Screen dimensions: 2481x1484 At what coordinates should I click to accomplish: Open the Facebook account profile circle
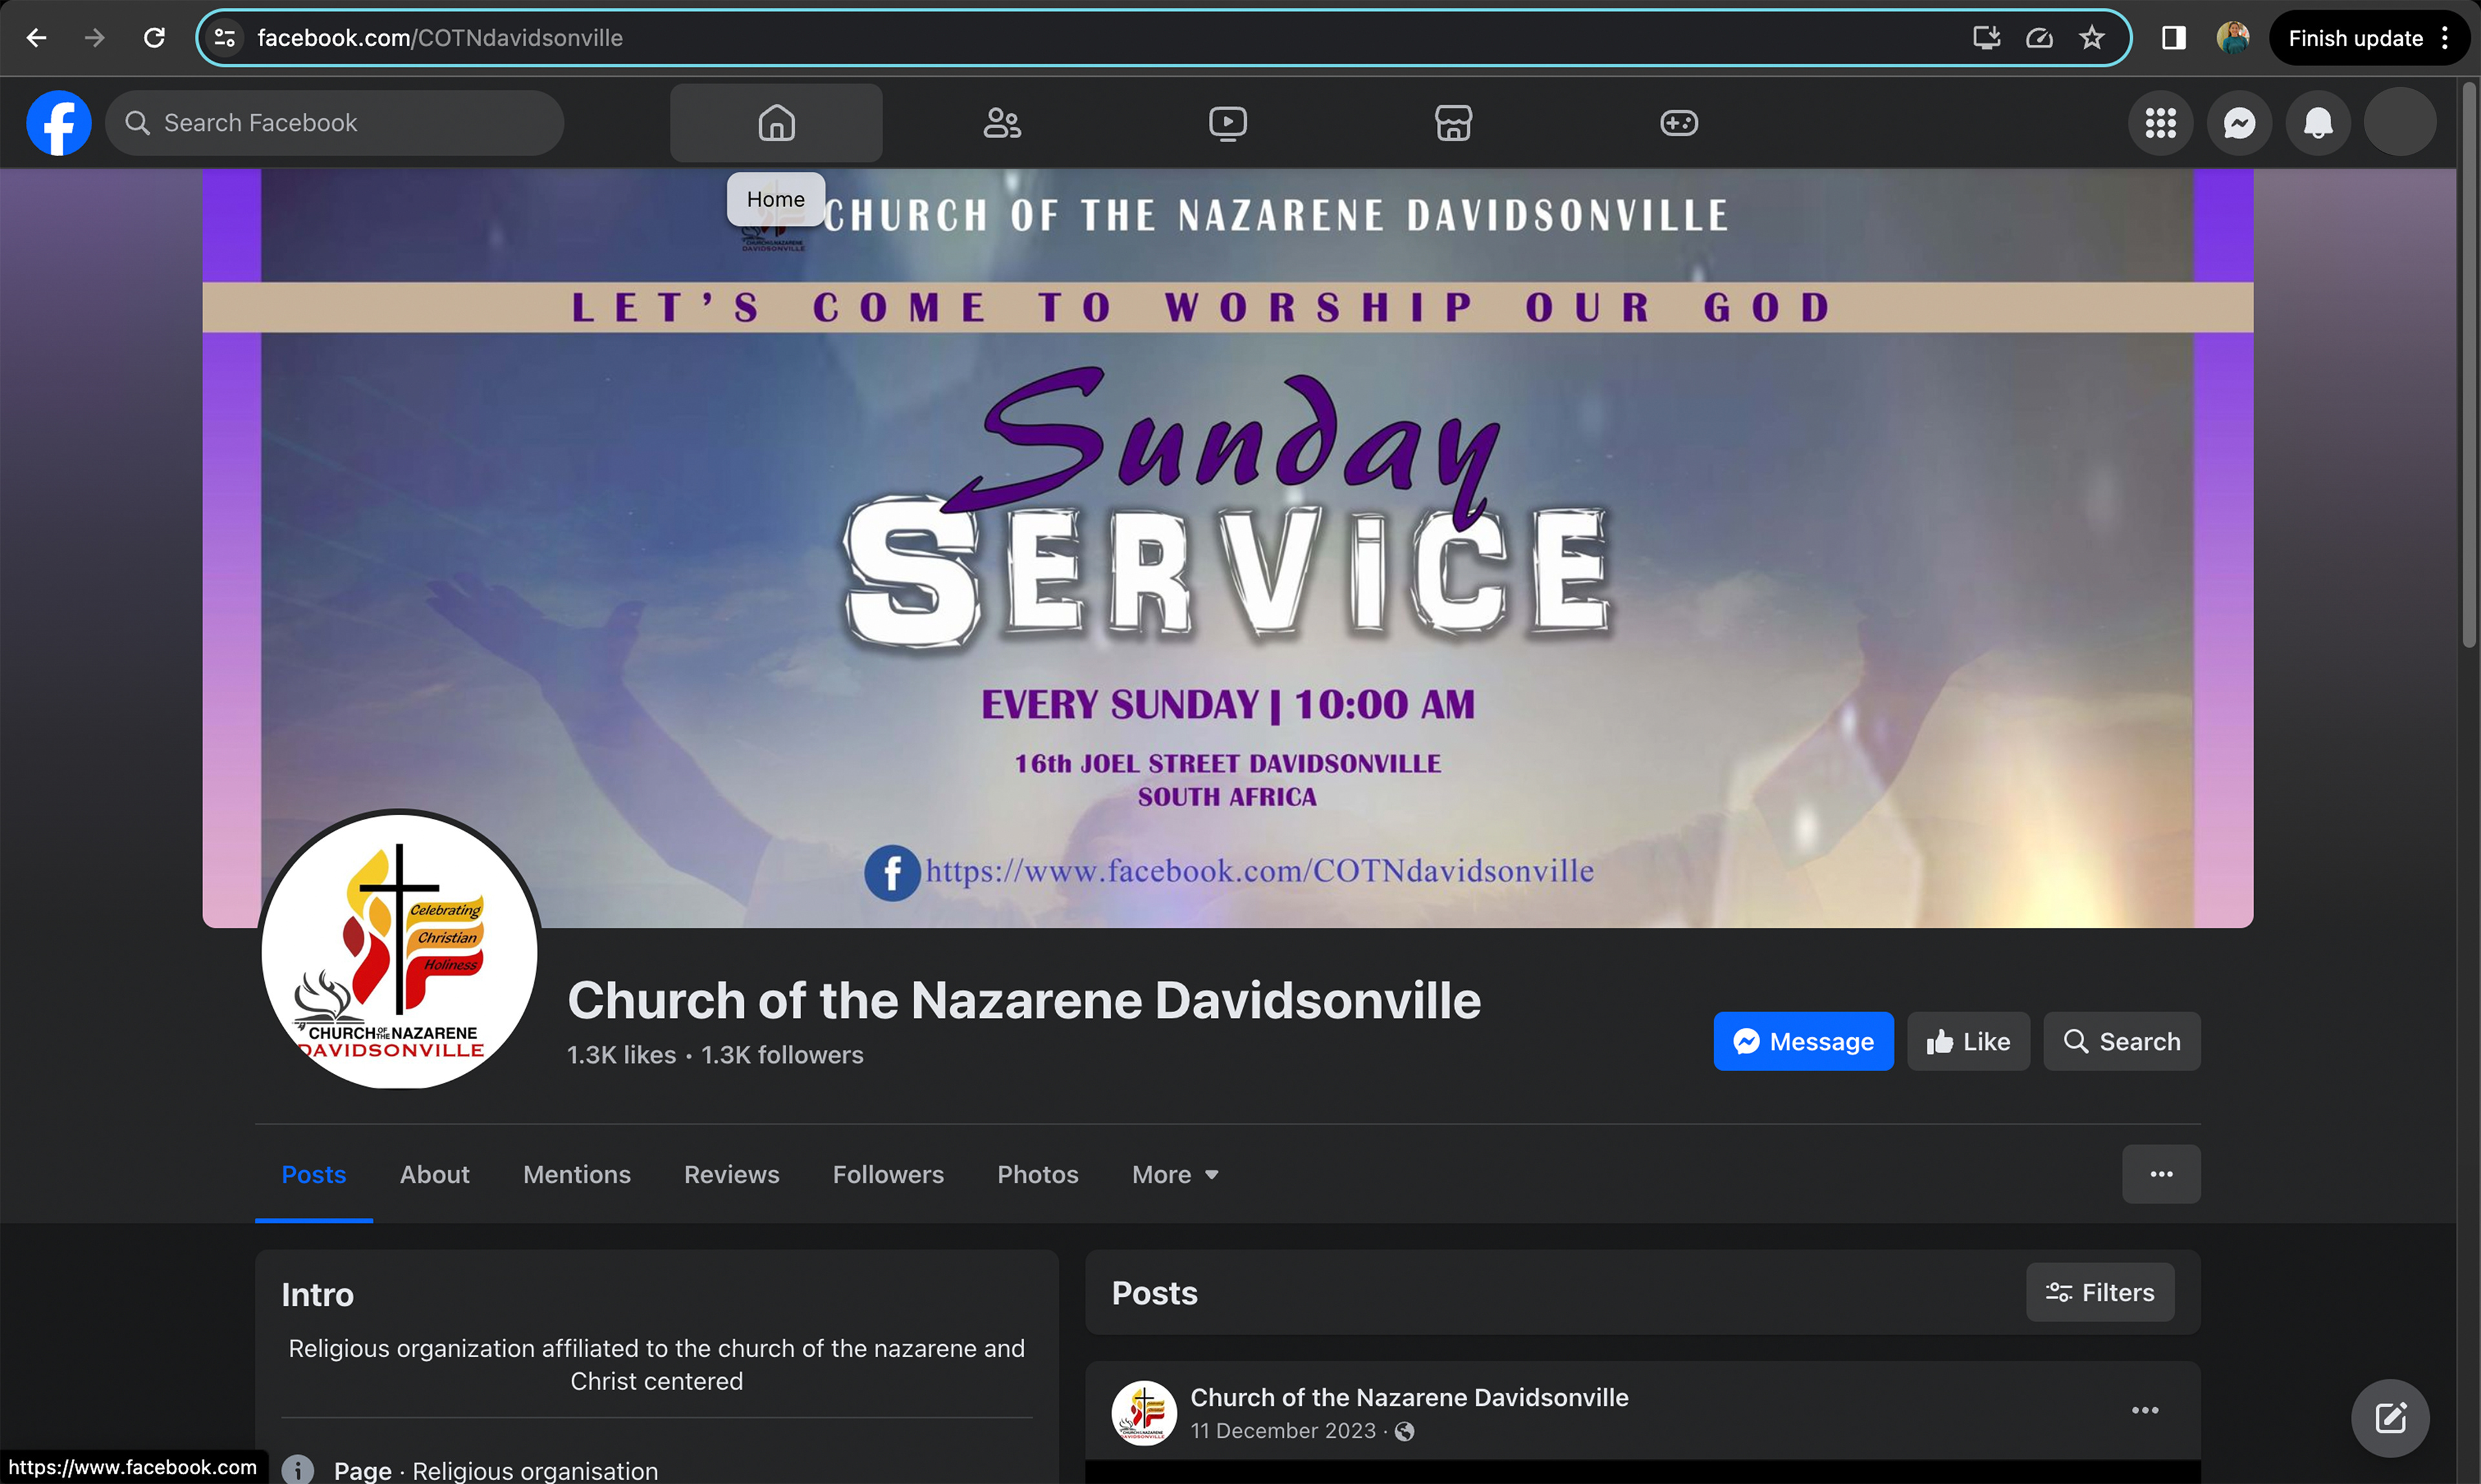point(2400,122)
